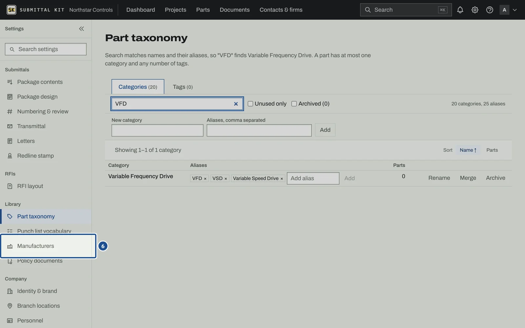Click the Redline stamp icon
The height and width of the screenshot is (328, 525).
tap(10, 156)
